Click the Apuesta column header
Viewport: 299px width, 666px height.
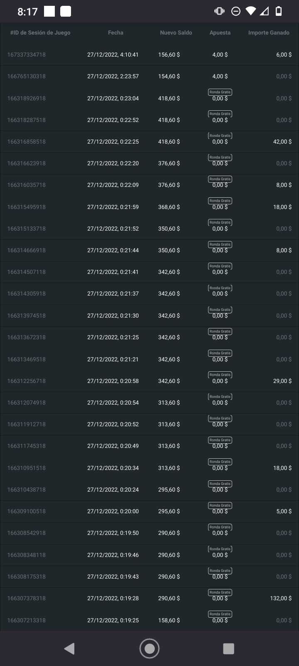pyautogui.click(x=220, y=32)
